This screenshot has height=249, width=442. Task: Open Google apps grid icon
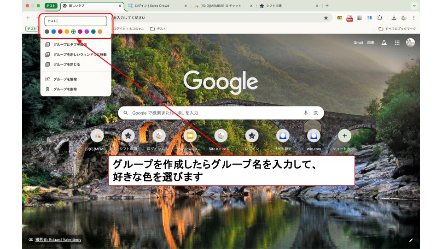[397, 42]
